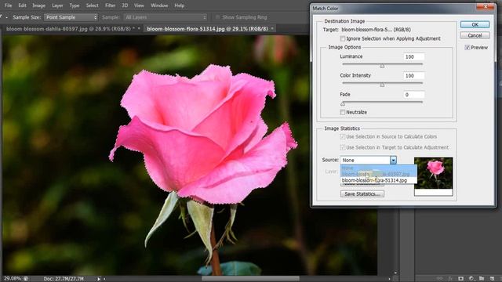Enable Ignore Selection when Applying Adjustment

(343, 38)
